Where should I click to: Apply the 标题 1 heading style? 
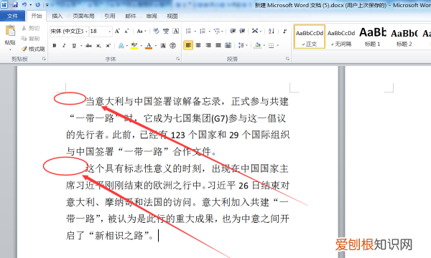[373, 37]
